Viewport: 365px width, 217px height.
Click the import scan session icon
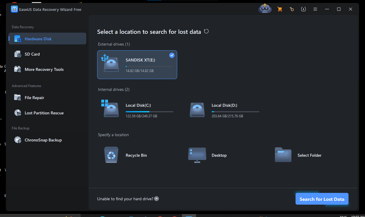(303, 9)
